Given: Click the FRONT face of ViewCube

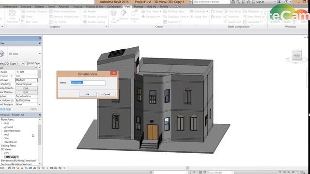Looking at the screenshot, I should (296, 56).
